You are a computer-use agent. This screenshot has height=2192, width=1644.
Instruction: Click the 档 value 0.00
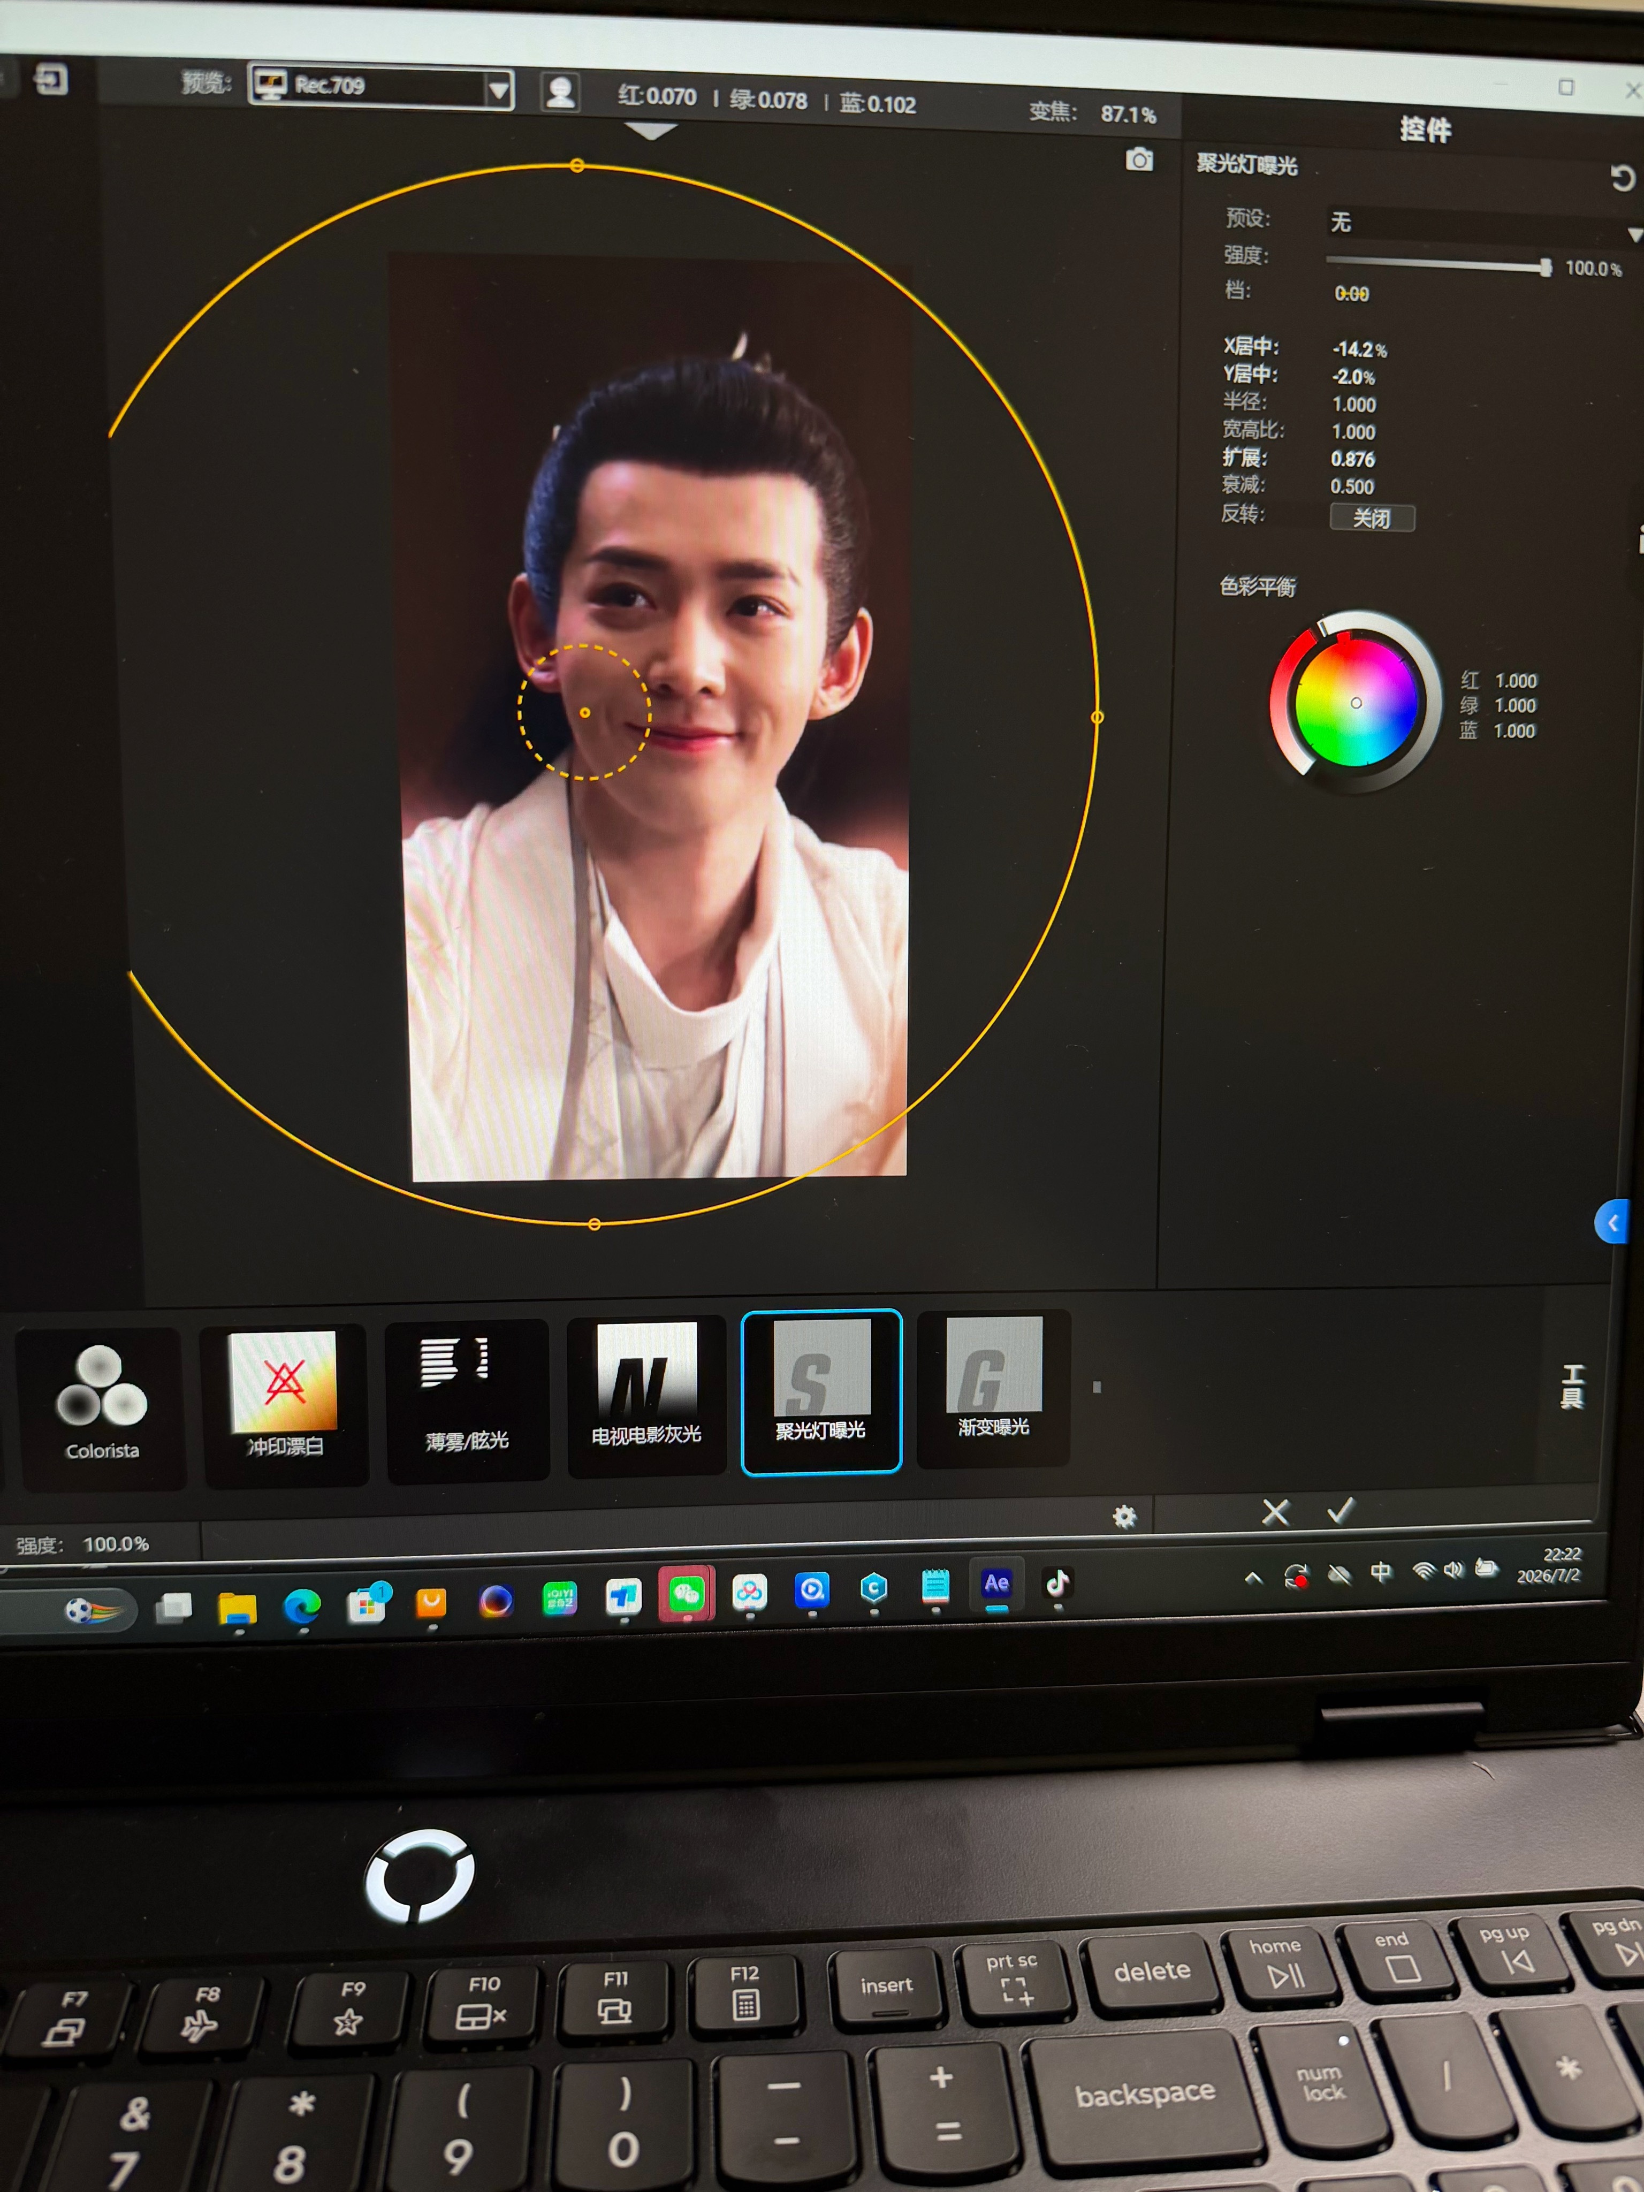tap(1352, 293)
